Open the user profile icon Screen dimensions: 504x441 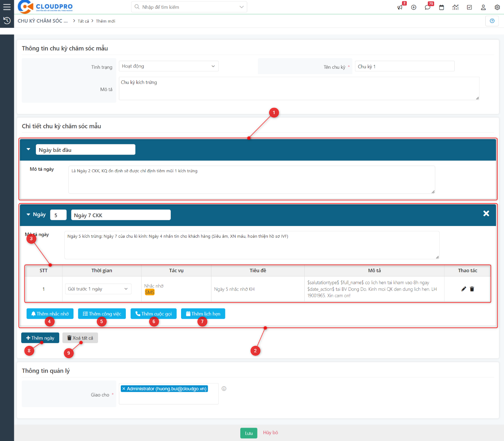[483, 7]
